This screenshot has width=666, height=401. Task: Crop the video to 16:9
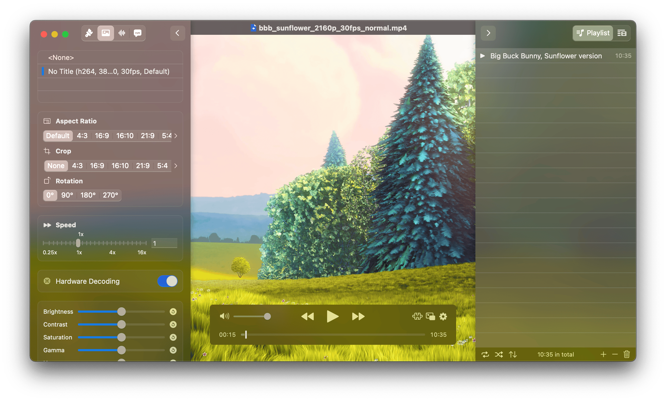[x=97, y=166]
